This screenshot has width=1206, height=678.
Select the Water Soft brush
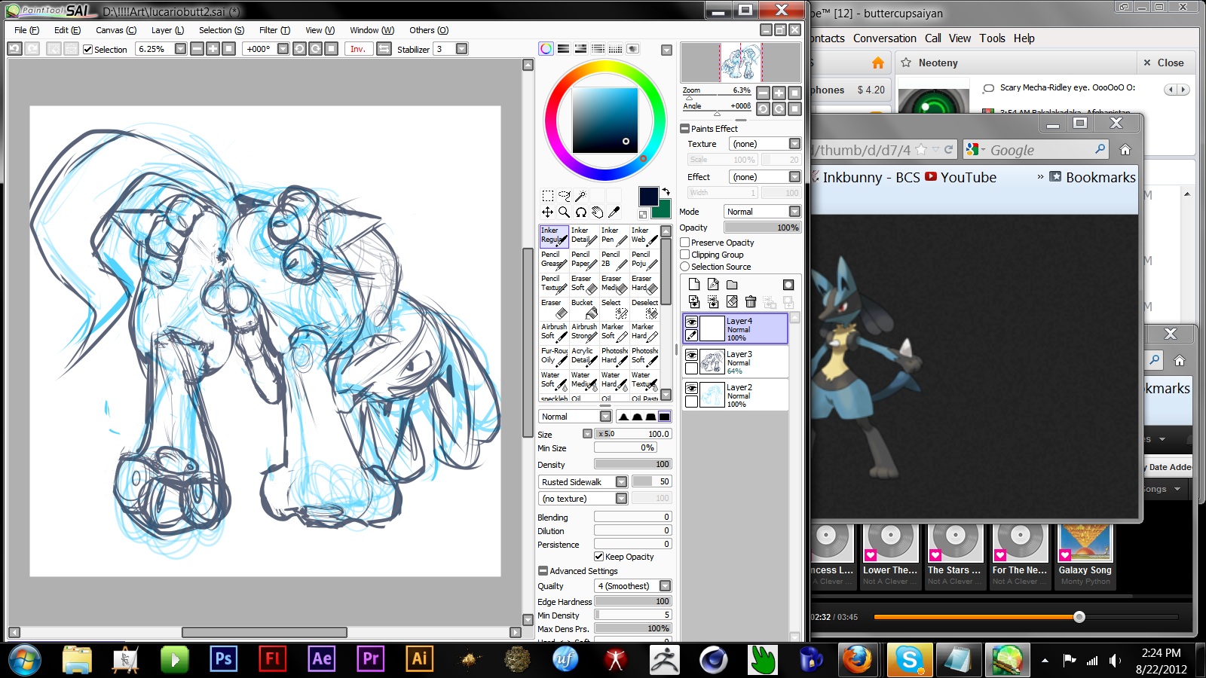pyautogui.click(x=554, y=380)
